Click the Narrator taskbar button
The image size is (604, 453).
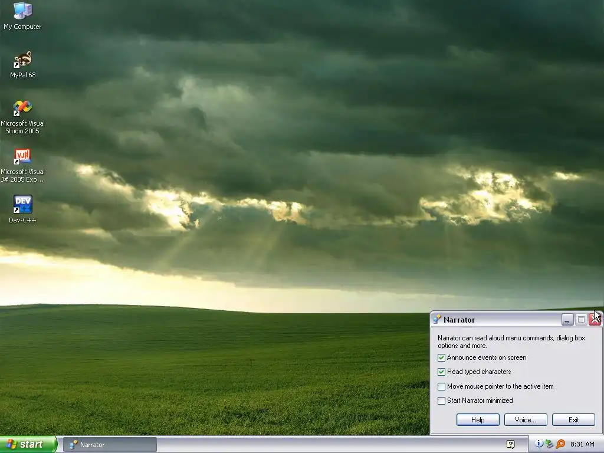(110, 445)
